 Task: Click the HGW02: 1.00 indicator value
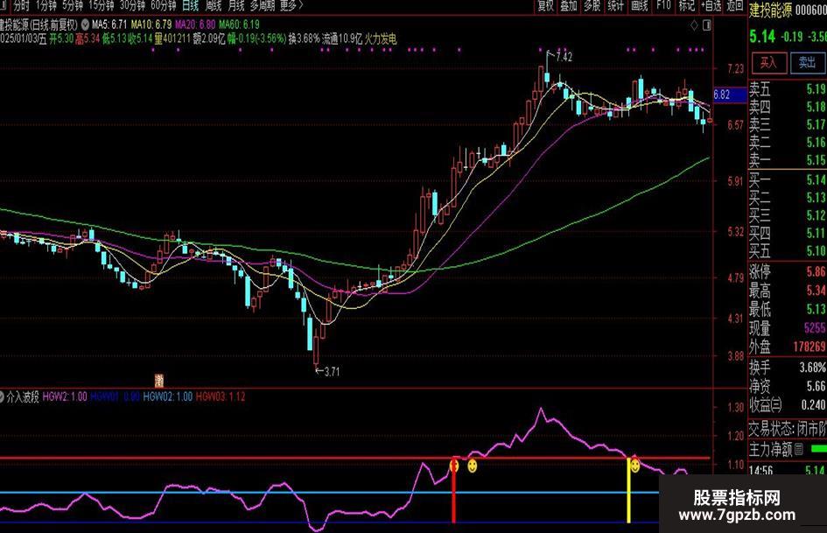[x=168, y=396]
